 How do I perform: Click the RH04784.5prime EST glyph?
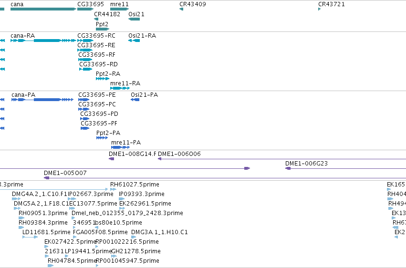(51, 266)
